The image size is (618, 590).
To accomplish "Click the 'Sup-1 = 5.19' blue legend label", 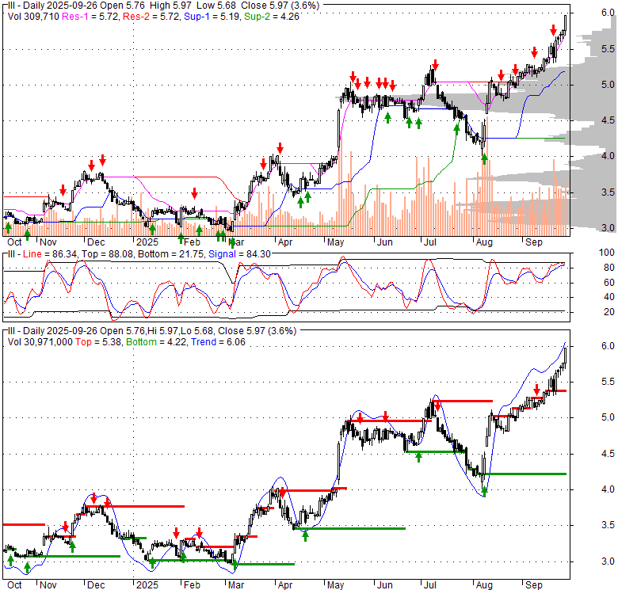I will (x=212, y=17).
